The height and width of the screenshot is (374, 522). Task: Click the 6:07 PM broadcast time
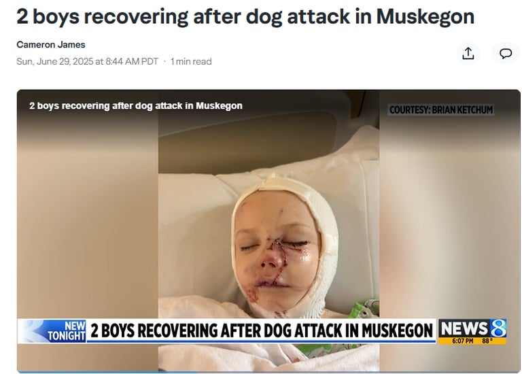(x=462, y=341)
